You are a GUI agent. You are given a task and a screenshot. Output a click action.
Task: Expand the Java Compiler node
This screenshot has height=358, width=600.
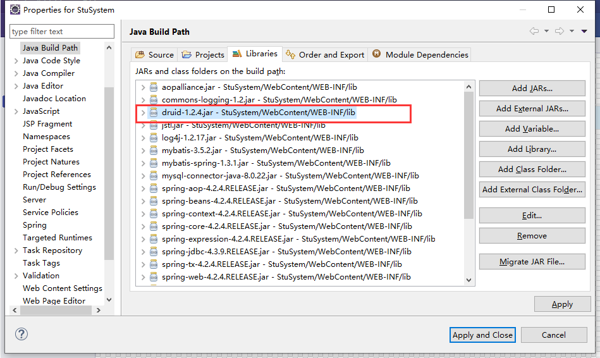tap(16, 73)
